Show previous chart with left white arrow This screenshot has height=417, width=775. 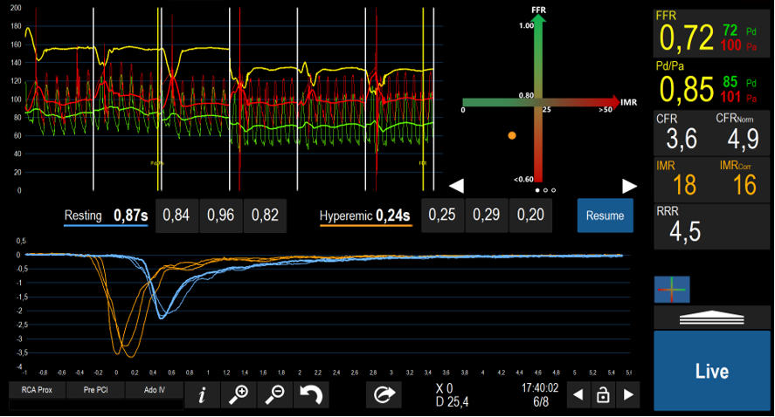tap(456, 186)
